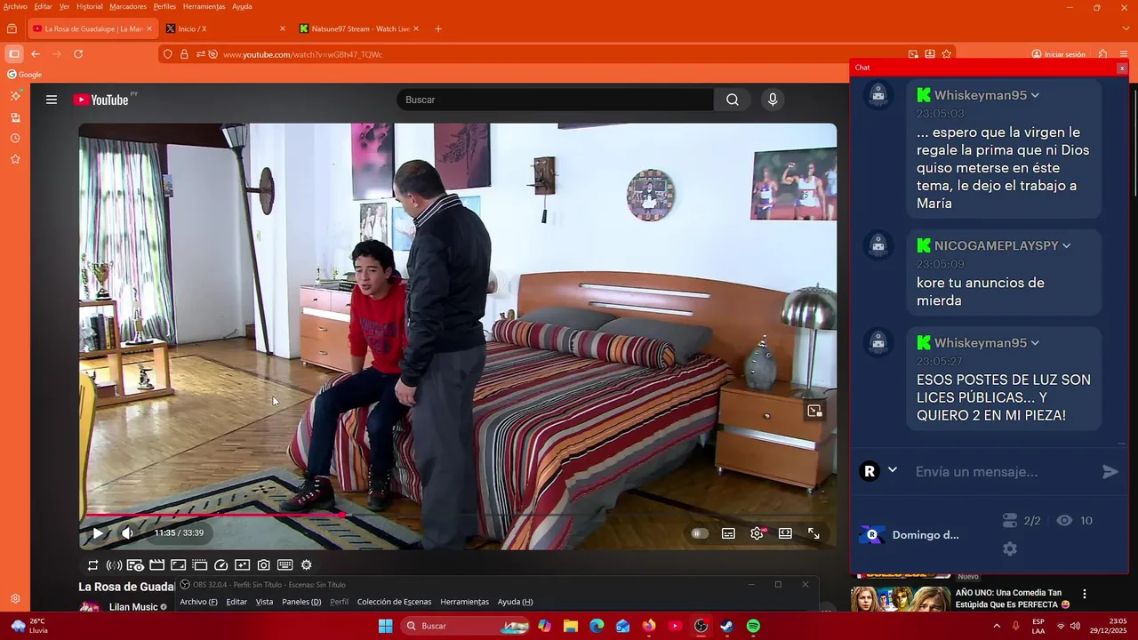This screenshot has width=1138, height=640.
Task: Open the extension settings gear below the player
Action: pos(307,565)
